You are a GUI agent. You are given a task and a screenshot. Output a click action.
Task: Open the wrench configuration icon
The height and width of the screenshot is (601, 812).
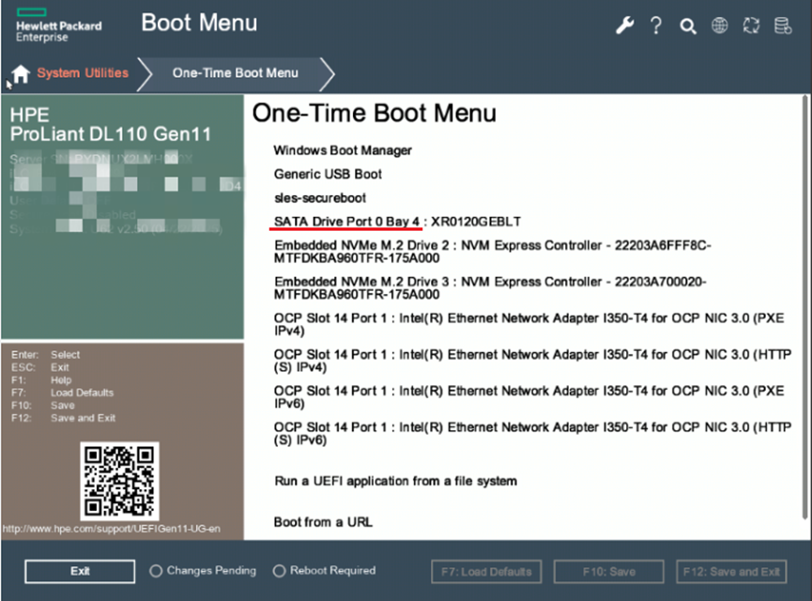(624, 24)
